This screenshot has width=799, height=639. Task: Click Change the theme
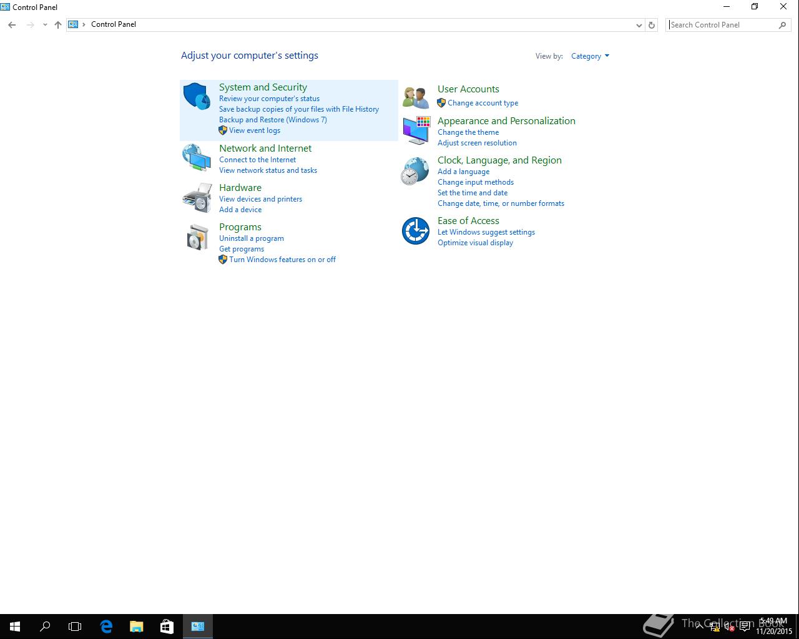468,132
